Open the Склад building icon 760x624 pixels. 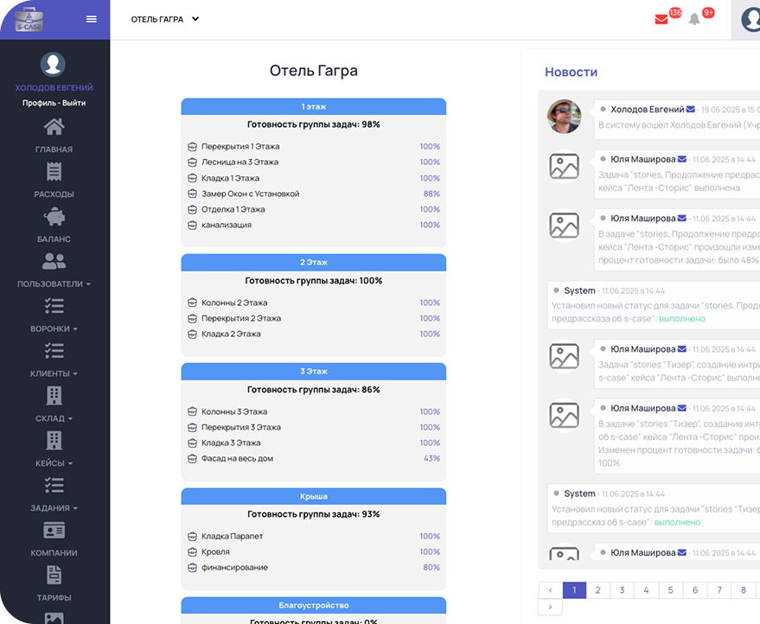point(54,396)
